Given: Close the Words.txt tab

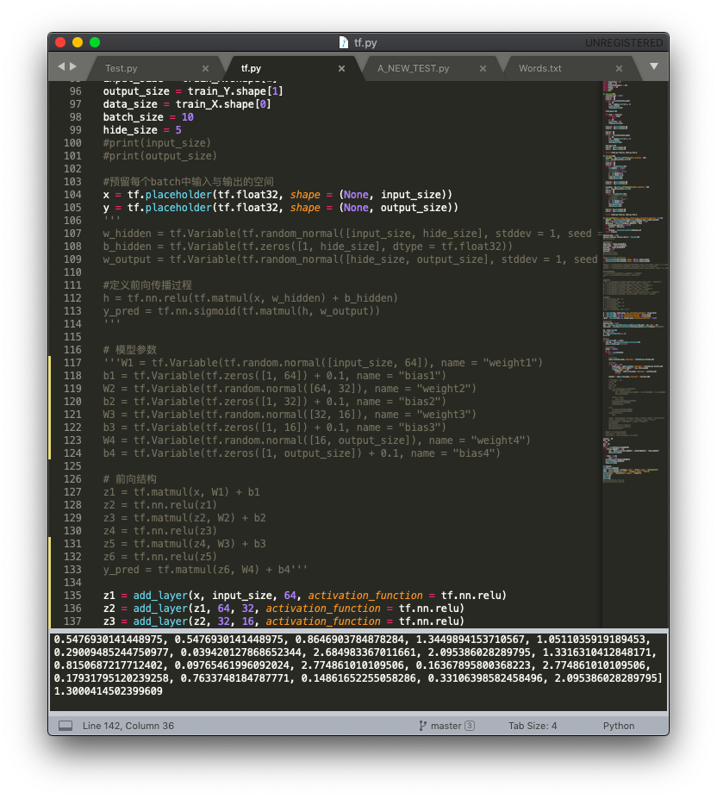Looking at the screenshot, I should 619,68.
